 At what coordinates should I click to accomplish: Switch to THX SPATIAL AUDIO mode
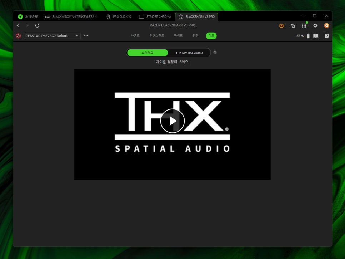189,53
